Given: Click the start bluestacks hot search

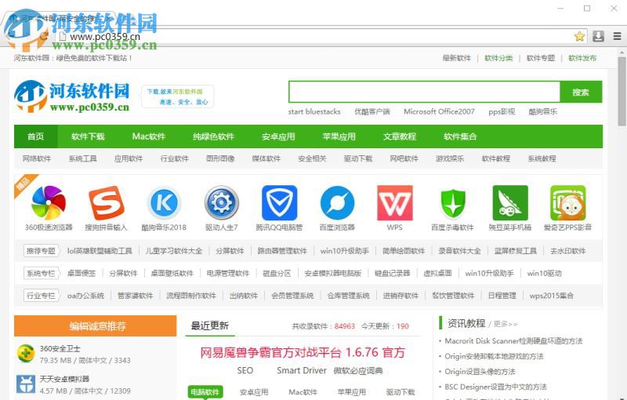Looking at the screenshot, I should coord(314,111).
